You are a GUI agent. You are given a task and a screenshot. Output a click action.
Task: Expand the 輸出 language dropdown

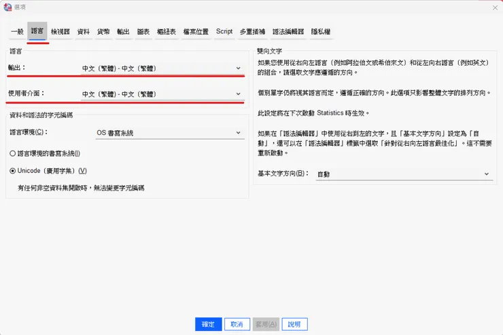162,68
